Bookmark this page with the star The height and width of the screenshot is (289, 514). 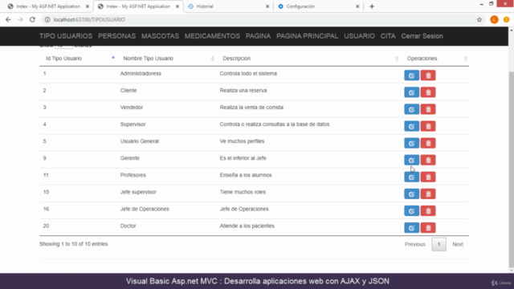(x=479, y=19)
